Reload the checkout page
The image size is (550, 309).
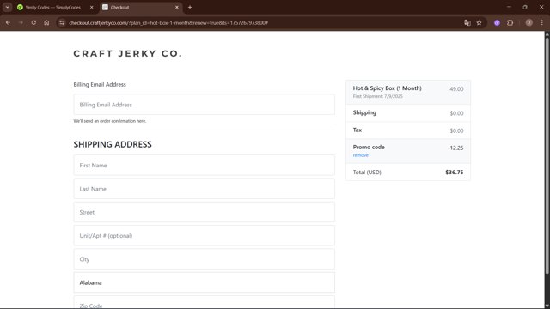(34, 22)
